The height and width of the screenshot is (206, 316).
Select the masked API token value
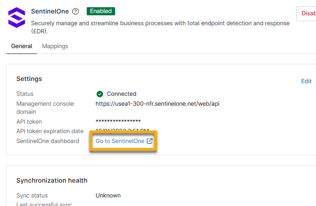(118, 121)
